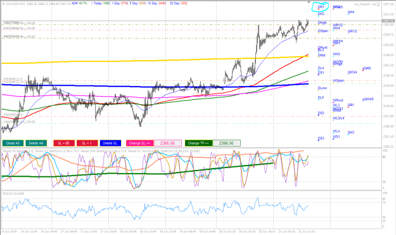
Task: Click the DOpen level label
Action: click(x=323, y=31)
